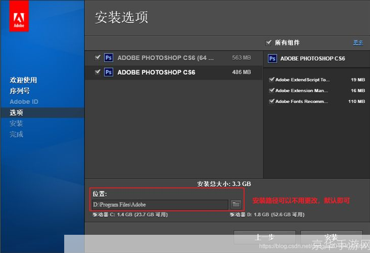370x253 pixels.
Task: Uncheck Adobe Photoshop CS6 (64 bit) checkbox
Action: (x=97, y=58)
